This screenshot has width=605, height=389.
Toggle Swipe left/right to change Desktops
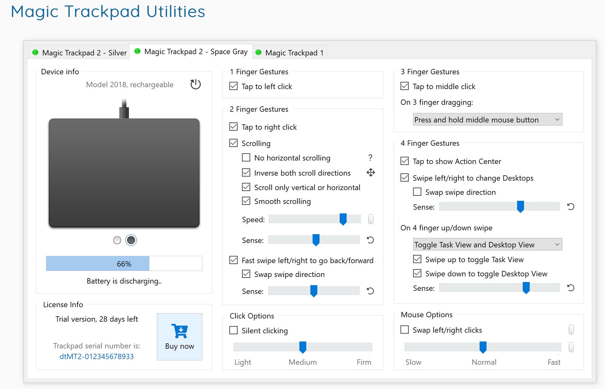[x=405, y=178]
